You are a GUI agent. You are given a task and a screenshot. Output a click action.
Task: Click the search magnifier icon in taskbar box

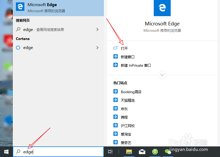click(x=18, y=151)
